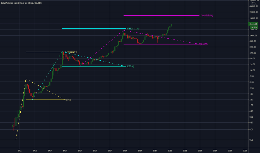Image resolution: width=260 pixels, height=153 pixels.
Task: Click the 2011 label on time axis
Action: [x=20, y=150]
